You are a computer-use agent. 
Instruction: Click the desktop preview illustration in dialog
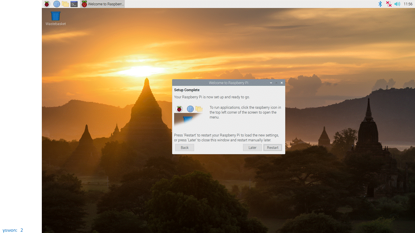click(x=189, y=116)
